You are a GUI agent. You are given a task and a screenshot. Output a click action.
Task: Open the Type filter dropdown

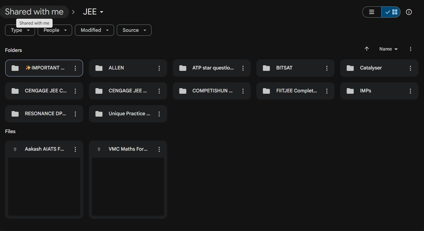pyautogui.click(x=20, y=30)
